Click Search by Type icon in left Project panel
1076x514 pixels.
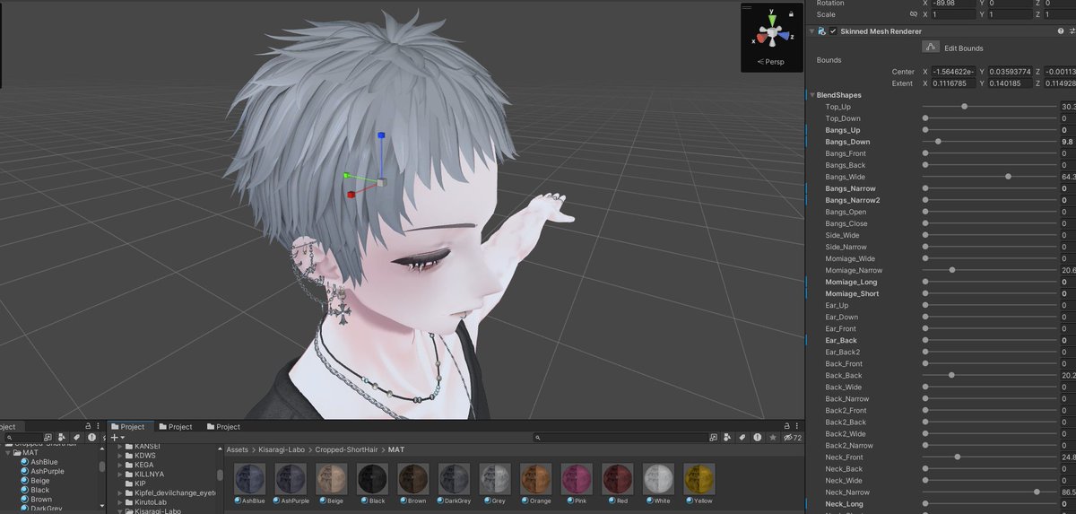point(62,438)
